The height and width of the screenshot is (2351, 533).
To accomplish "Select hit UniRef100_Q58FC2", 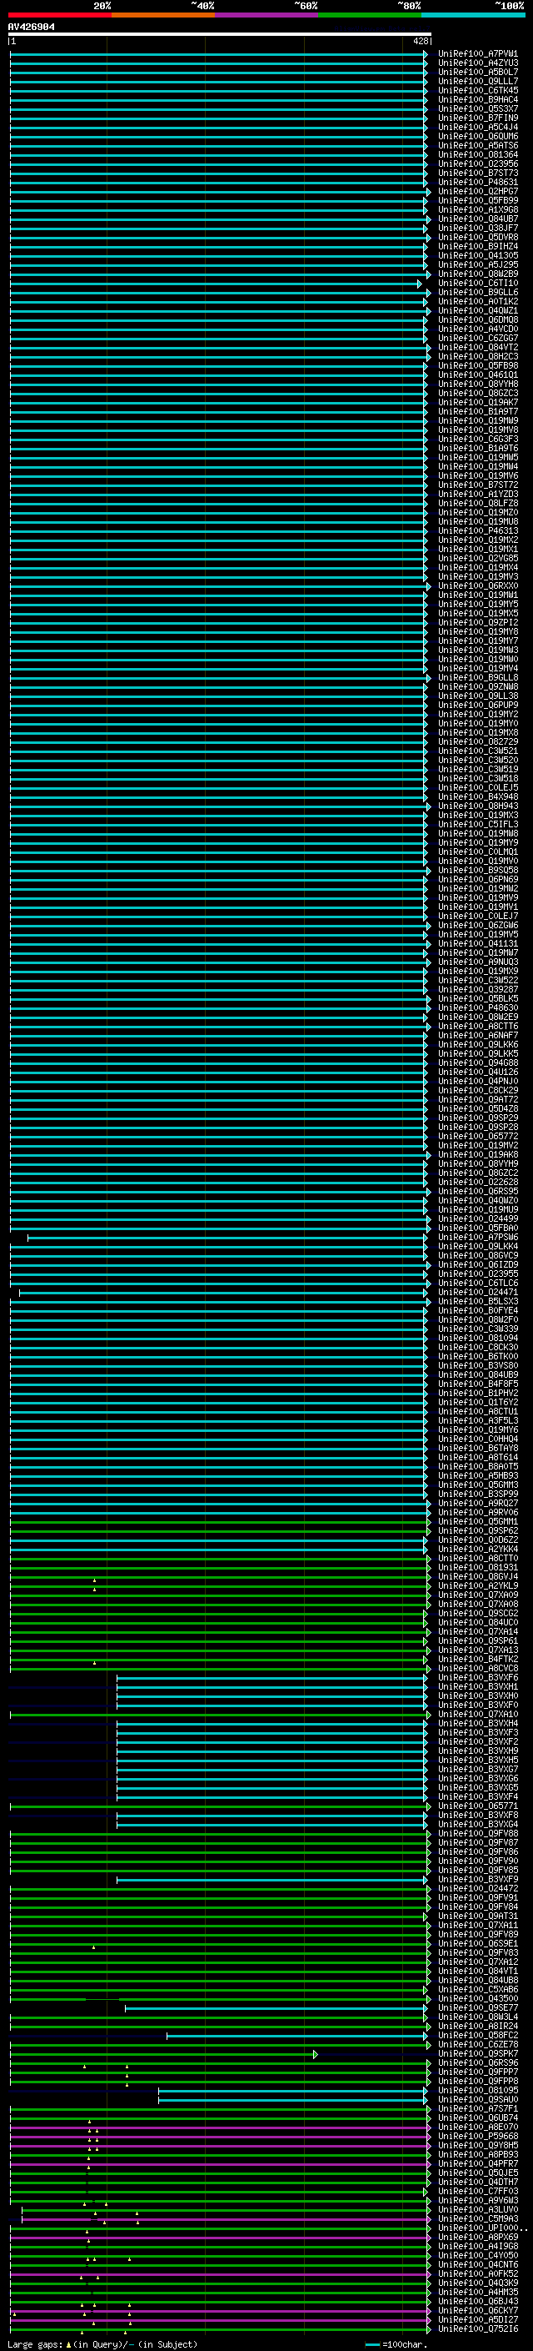I will (478, 2034).
